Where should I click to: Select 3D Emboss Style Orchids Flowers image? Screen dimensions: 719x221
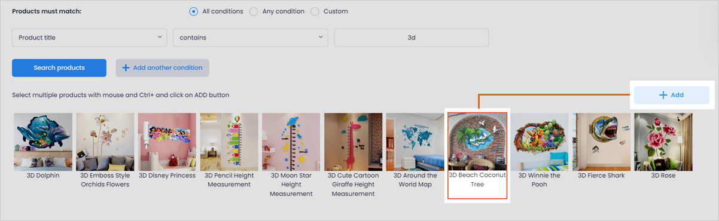(105, 142)
